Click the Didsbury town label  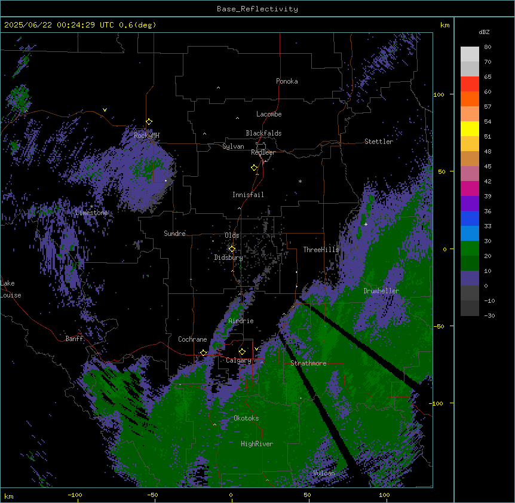coord(229,257)
